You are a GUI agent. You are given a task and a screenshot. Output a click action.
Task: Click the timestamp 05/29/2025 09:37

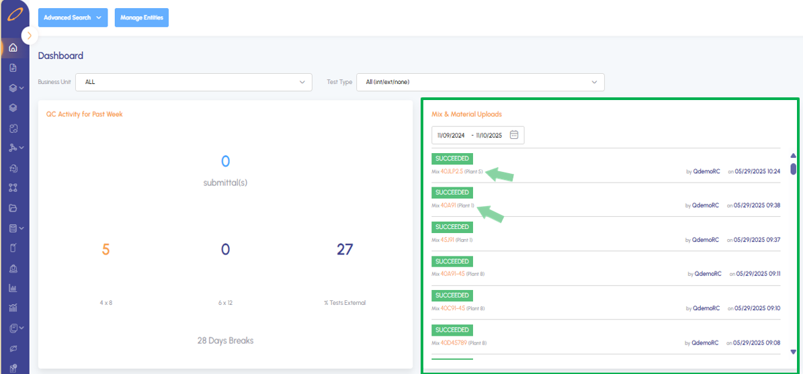[757, 240]
